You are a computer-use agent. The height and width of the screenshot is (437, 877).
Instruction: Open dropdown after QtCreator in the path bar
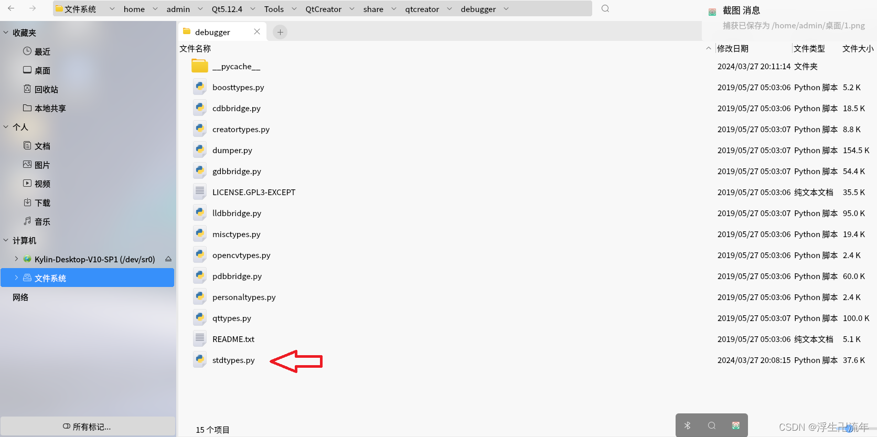(x=352, y=9)
